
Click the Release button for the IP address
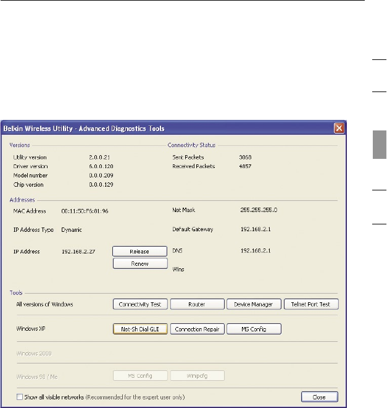pyautogui.click(x=139, y=252)
